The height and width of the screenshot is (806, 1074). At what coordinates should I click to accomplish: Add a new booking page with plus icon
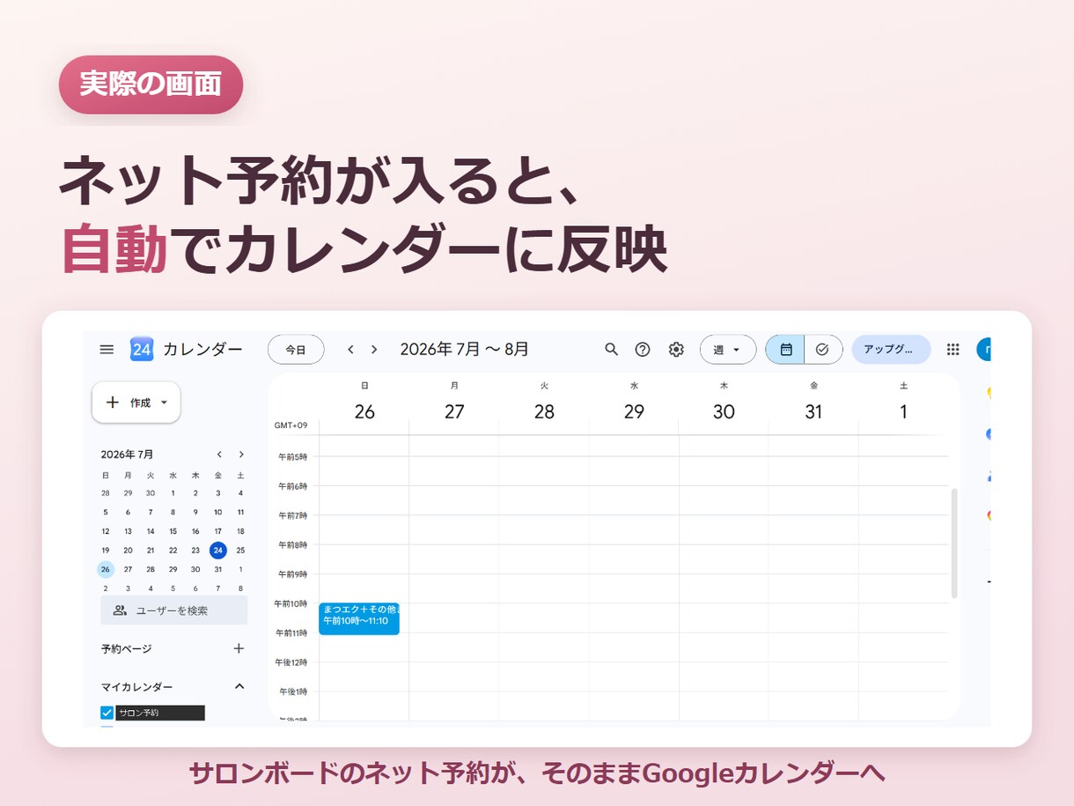coord(239,648)
